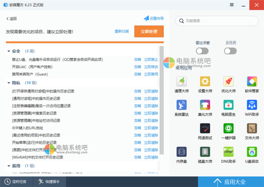The image size is (264, 187).
Task: Launch the 设置大师 gear icon
Action: (205, 81)
